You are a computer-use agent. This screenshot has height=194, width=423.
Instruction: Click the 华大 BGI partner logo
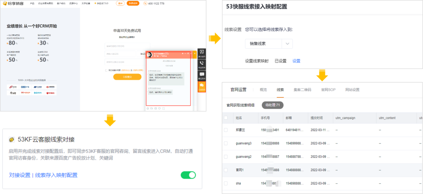[37, 93]
